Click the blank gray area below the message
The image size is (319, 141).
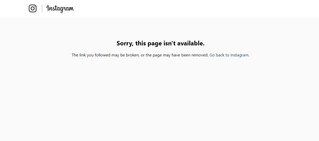coord(159,100)
